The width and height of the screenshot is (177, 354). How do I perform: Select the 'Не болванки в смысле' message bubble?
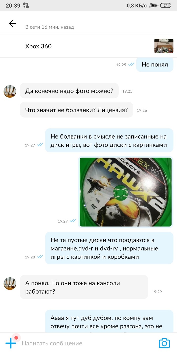coord(109,141)
